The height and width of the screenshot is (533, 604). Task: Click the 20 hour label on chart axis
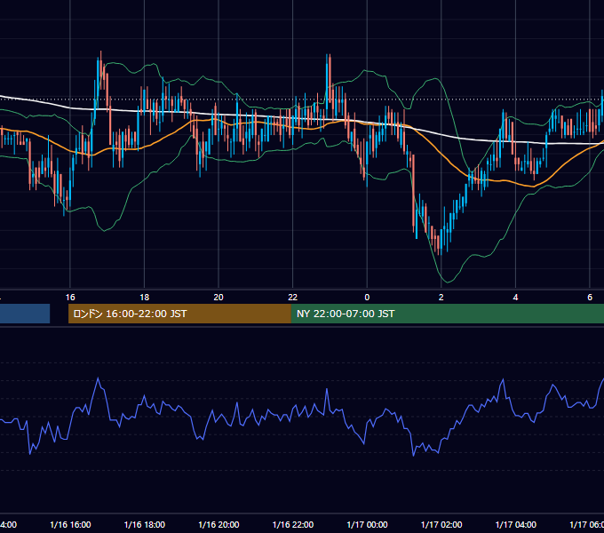pos(219,298)
